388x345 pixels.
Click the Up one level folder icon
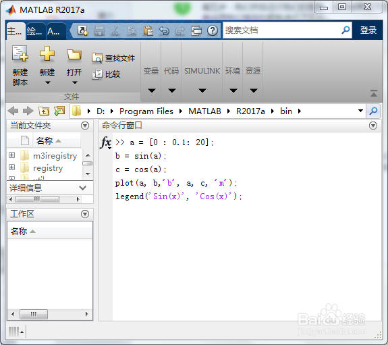pos(44,111)
